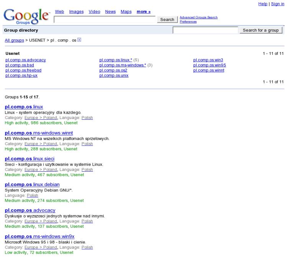This screenshot has width=287, height=259.
Task: Click the 'Groups 1-15 of 17' count text
Action: pos(22,97)
